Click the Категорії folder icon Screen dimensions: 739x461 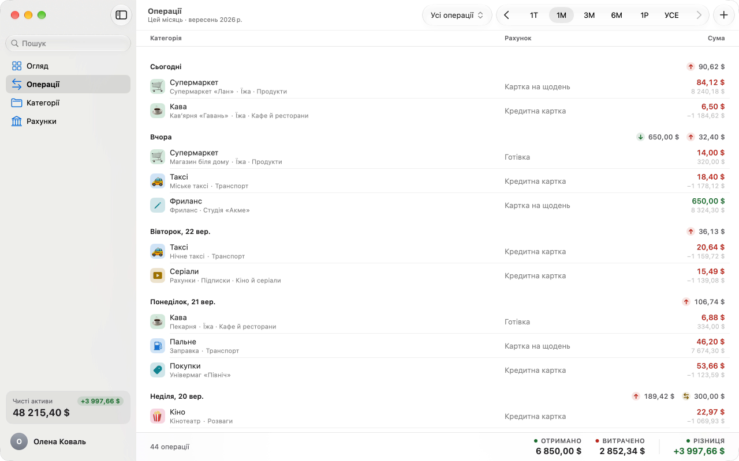click(x=17, y=103)
